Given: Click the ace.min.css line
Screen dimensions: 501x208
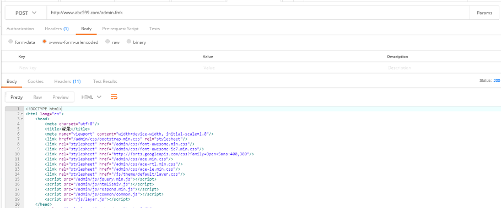Looking at the screenshot, I should pyautogui.click(x=109, y=159).
